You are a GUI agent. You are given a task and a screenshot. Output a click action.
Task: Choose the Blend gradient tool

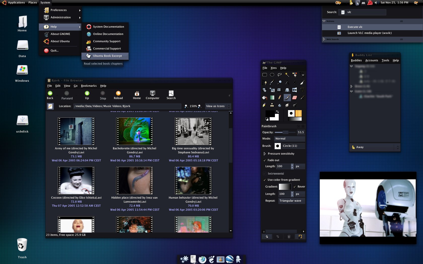click(272, 98)
